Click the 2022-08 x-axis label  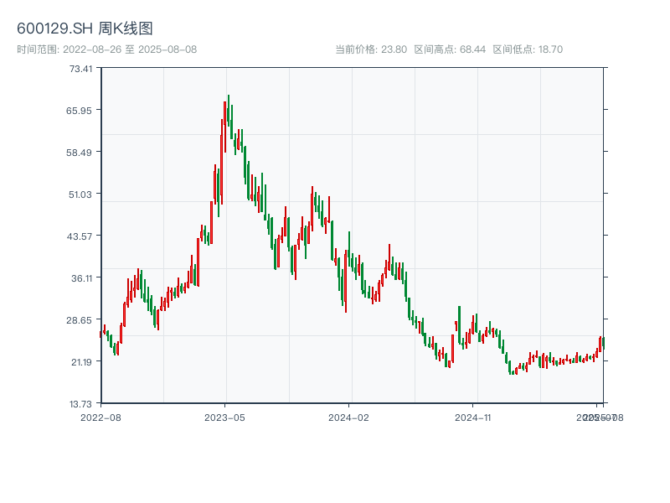(x=100, y=416)
